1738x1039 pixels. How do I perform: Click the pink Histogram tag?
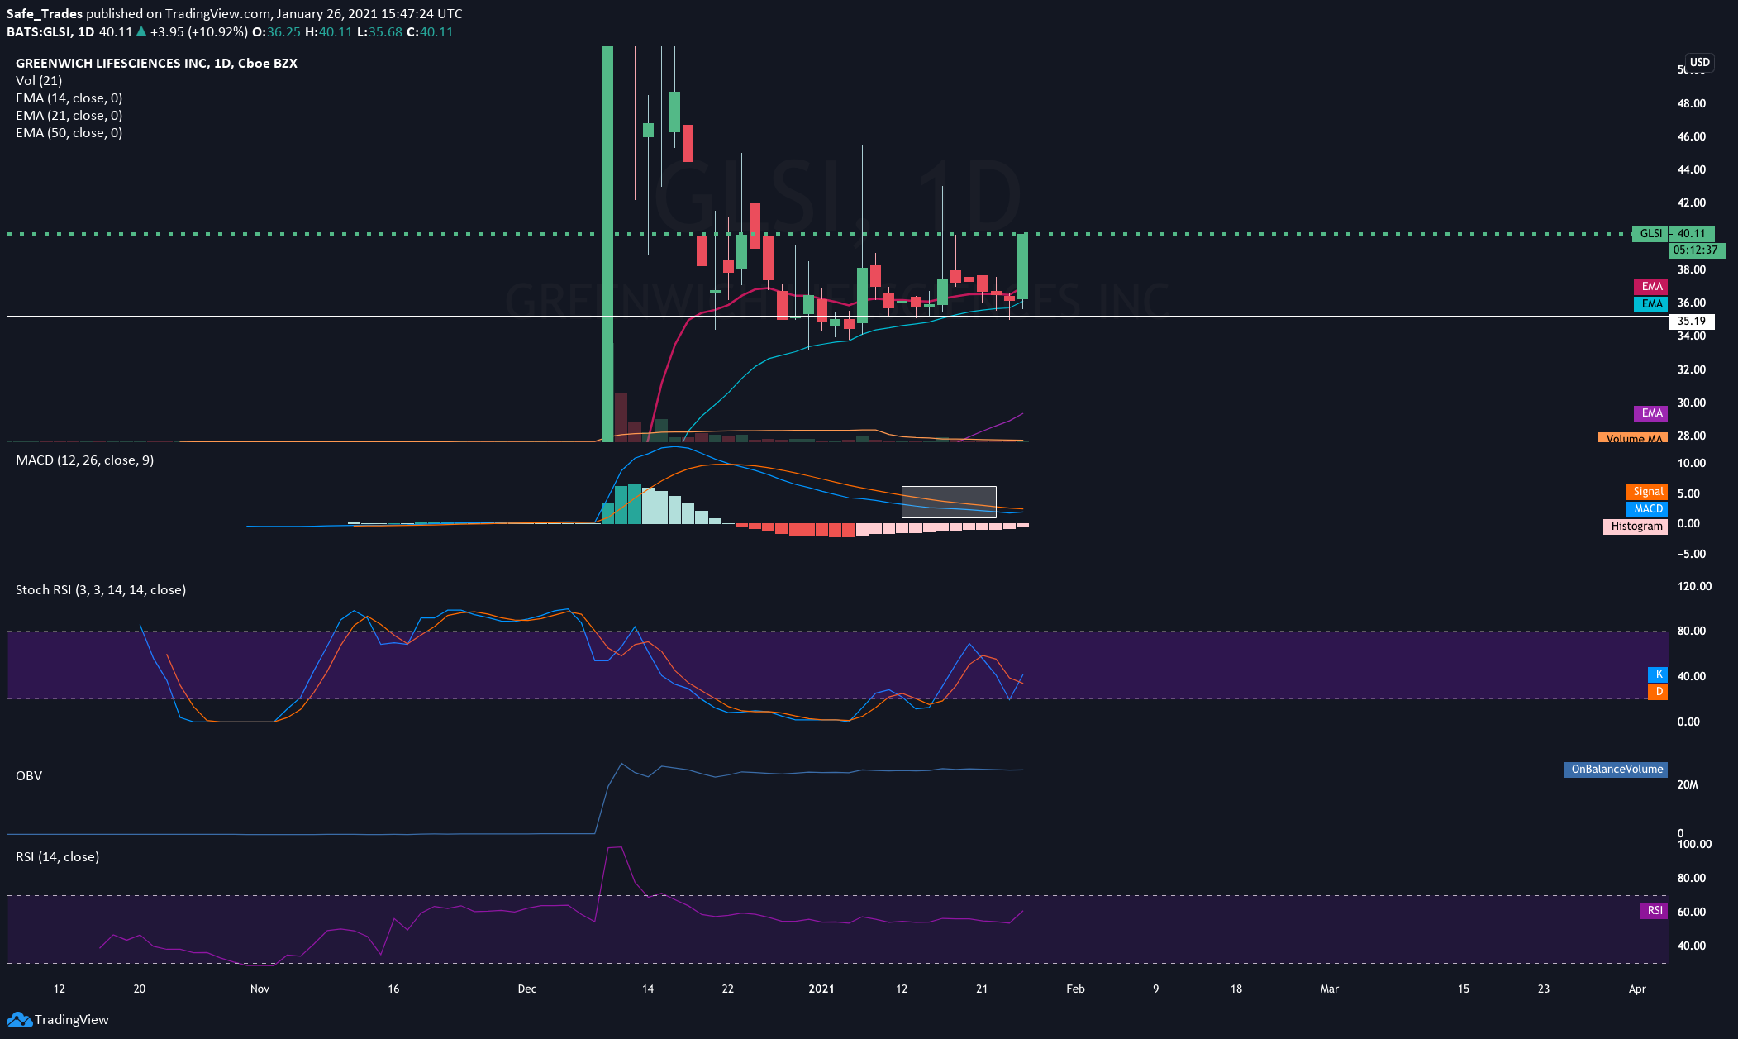1636,527
